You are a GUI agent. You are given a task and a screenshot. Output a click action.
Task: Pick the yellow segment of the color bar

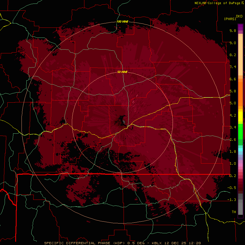tap(240, 117)
